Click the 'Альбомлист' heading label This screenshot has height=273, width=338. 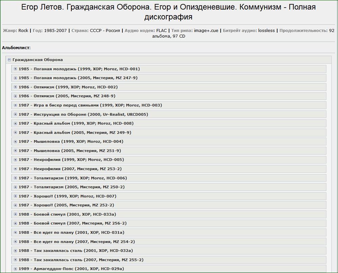pos(16,48)
